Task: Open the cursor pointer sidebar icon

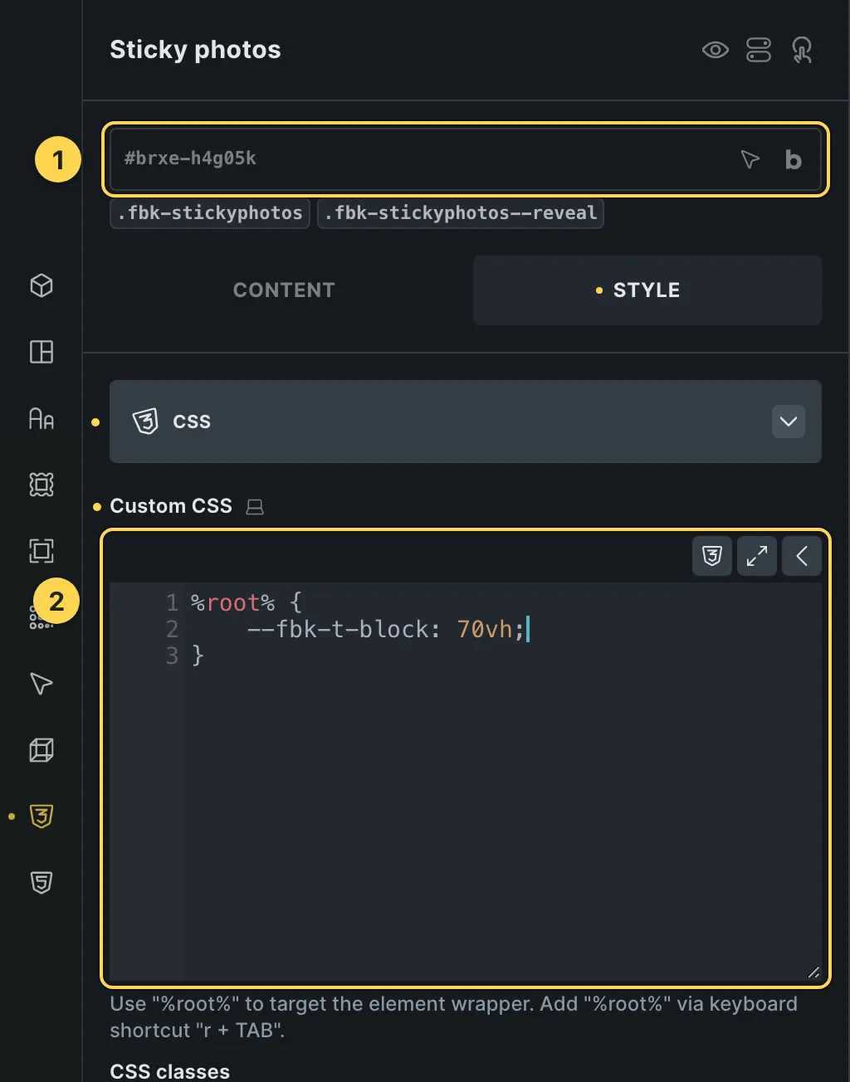Action: (x=42, y=684)
